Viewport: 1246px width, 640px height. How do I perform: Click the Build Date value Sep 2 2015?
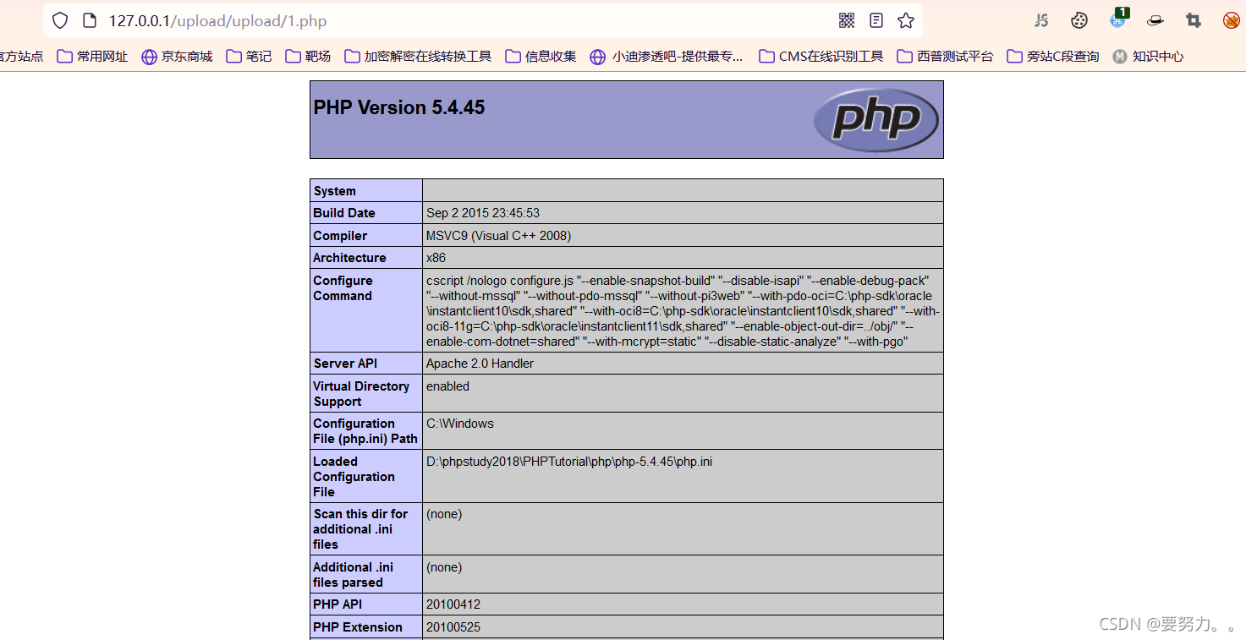483,213
